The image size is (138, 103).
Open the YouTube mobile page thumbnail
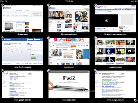[x=115, y=51]
